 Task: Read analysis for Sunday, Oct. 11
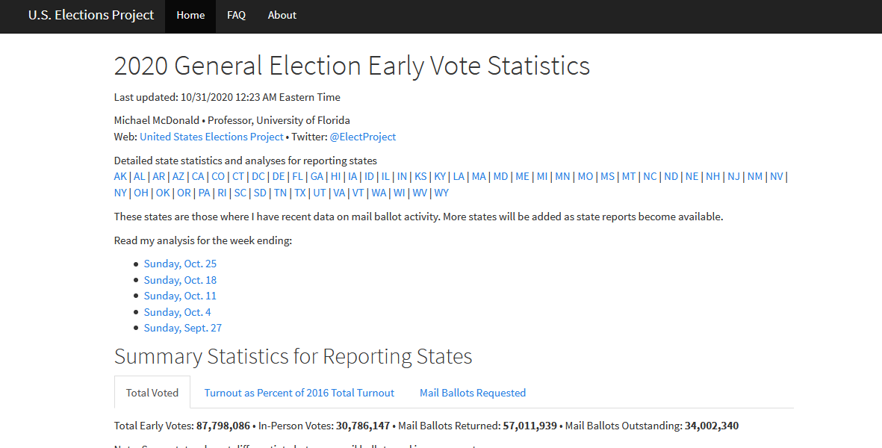(180, 296)
